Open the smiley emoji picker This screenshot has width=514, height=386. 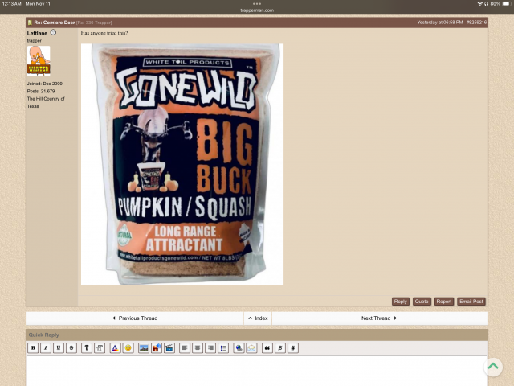pyautogui.click(x=128, y=347)
